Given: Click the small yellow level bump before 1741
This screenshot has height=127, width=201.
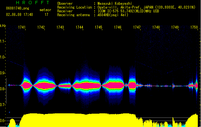Looking at the screenshot, I should [x=12, y=123].
